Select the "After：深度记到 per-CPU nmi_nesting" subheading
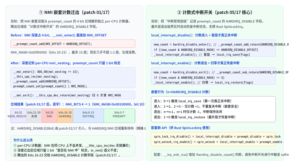 coord(66,63)
